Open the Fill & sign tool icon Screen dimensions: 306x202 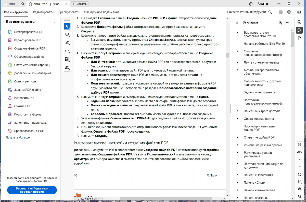coord(10,123)
